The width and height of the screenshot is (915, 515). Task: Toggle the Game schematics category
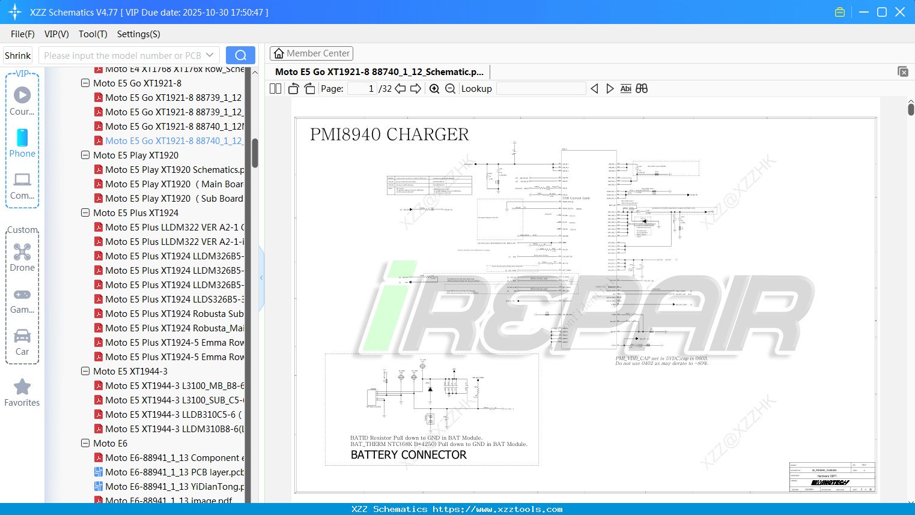(22, 299)
